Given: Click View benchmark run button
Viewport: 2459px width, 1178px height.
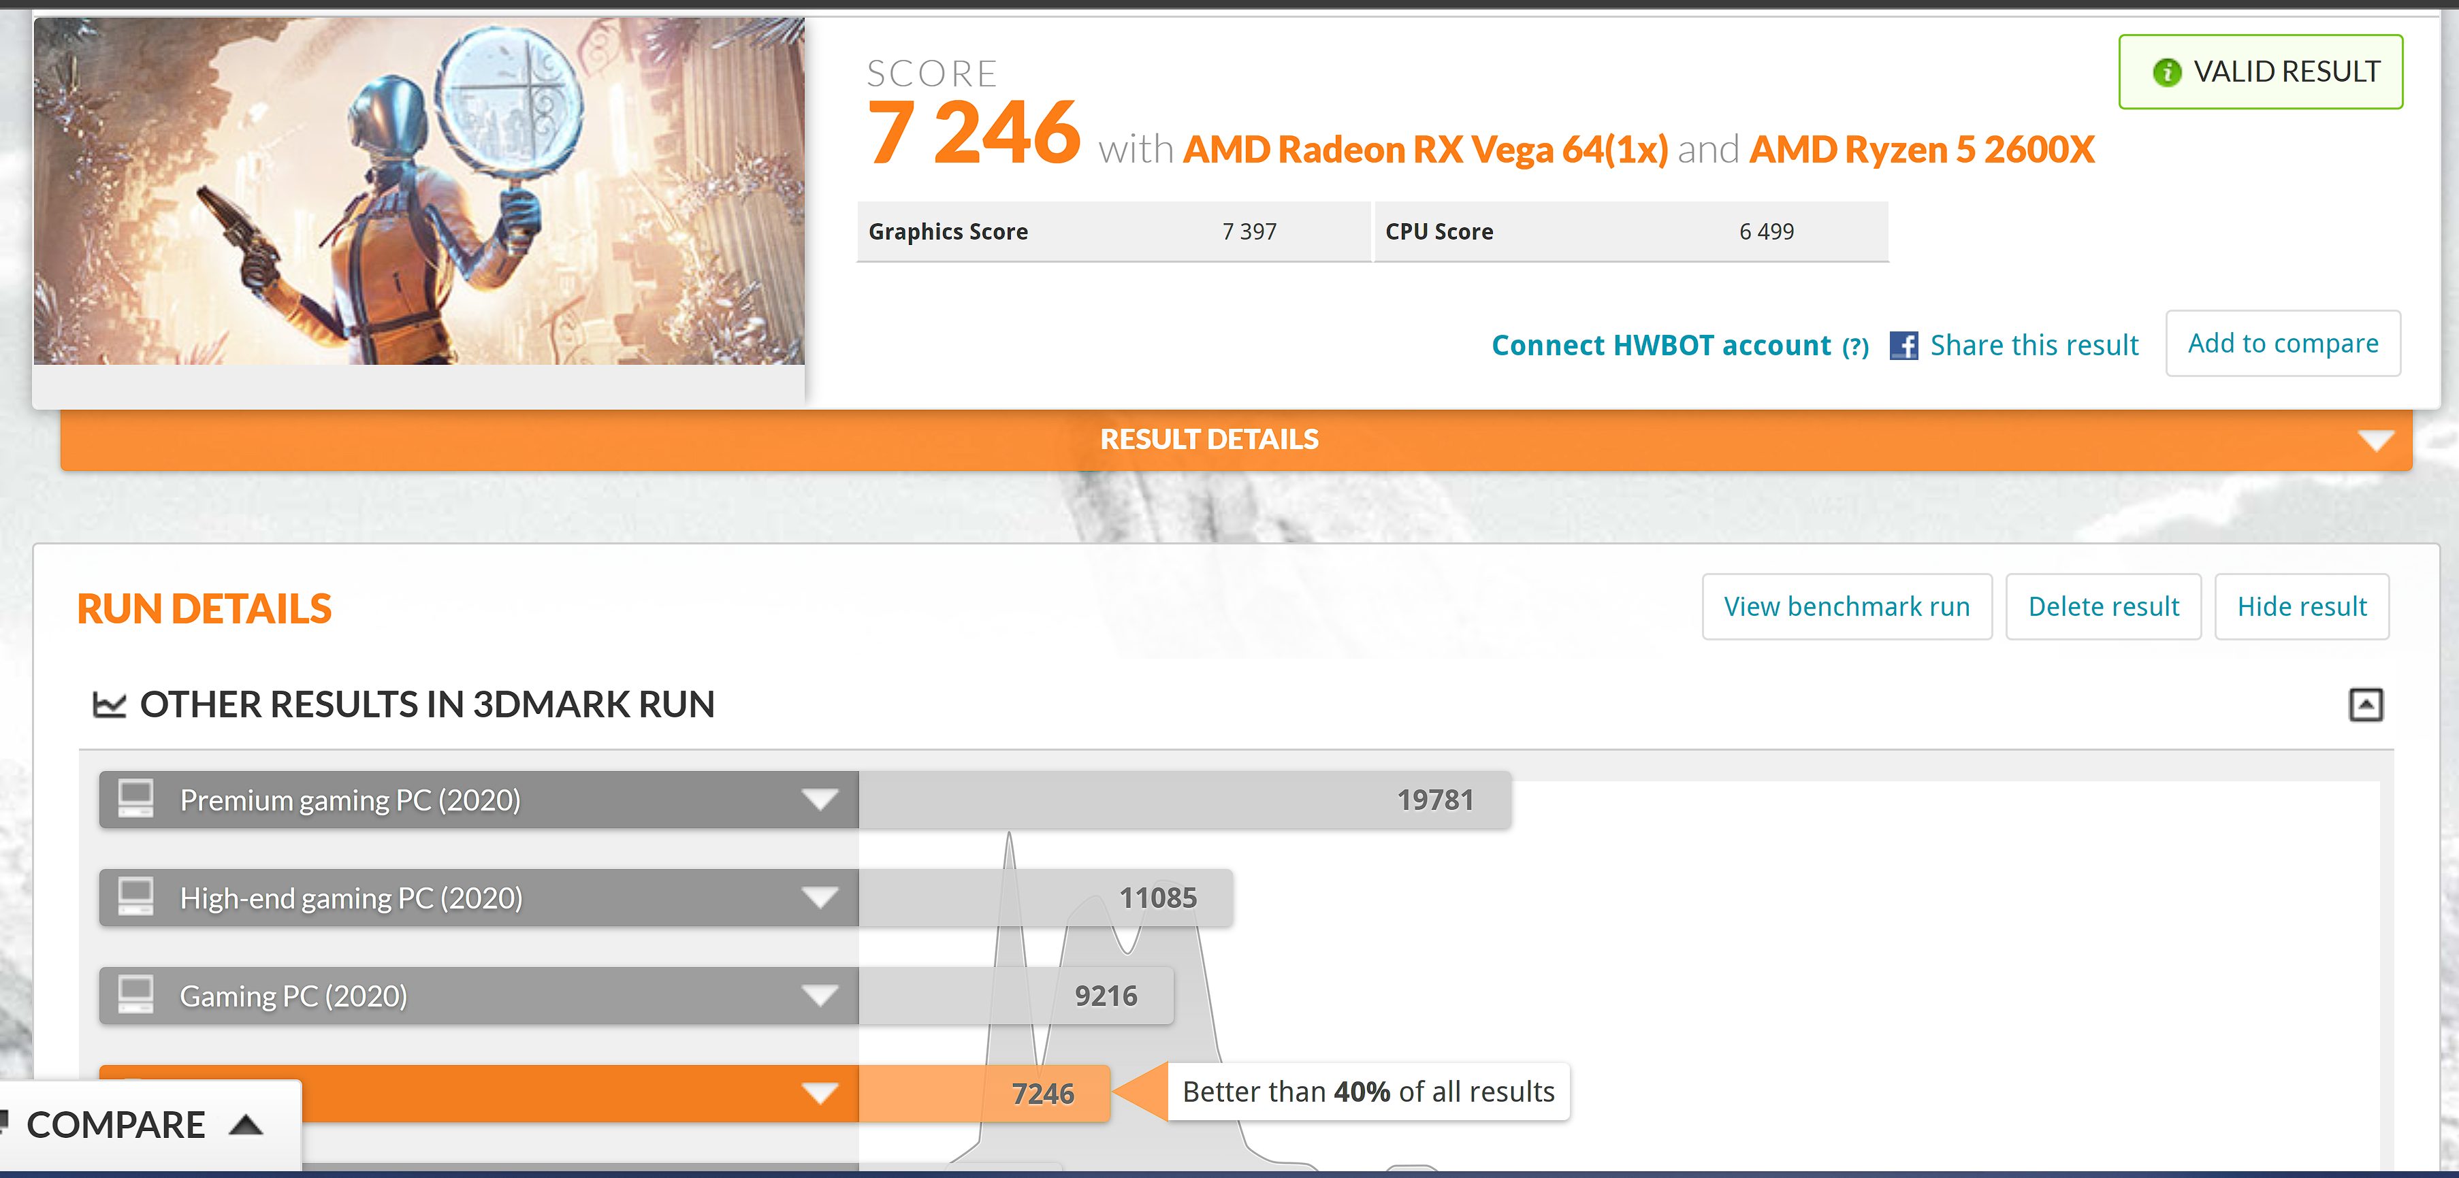Looking at the screenshot, I should pos(1846,606).
